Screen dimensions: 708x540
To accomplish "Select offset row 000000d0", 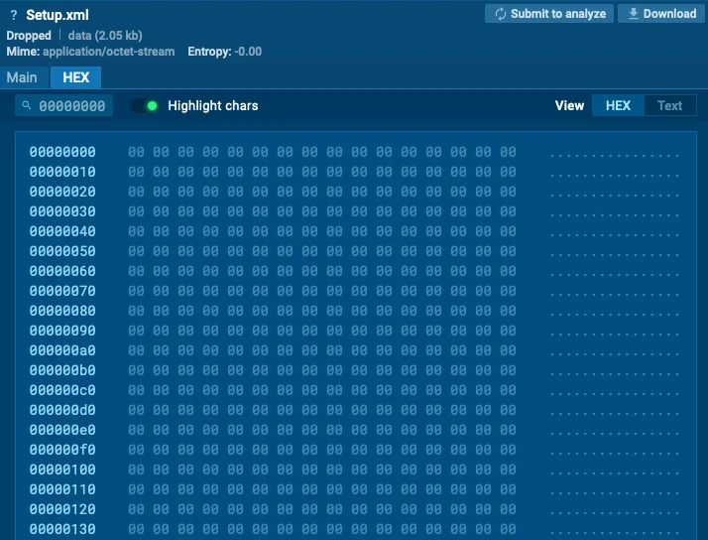I will coord(62,410).
